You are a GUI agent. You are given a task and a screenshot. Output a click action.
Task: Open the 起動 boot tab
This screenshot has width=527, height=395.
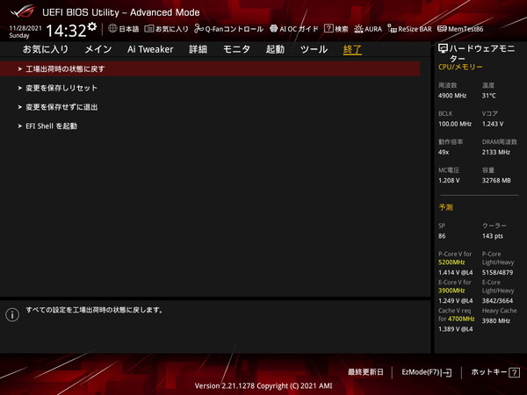point(275,49)
